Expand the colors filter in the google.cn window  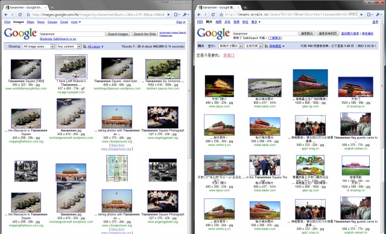(277, 46)
